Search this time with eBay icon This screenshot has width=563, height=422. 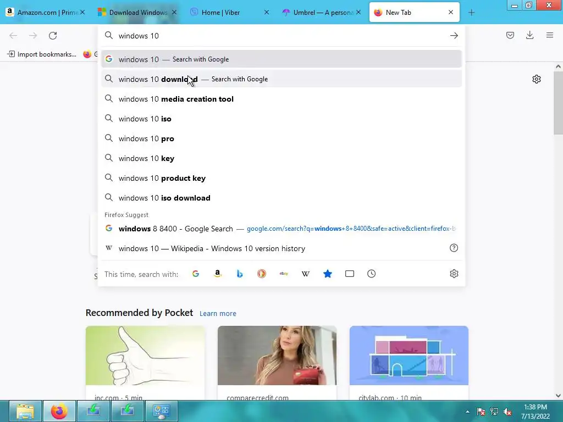pyautogui.click(x=284, y=274)
